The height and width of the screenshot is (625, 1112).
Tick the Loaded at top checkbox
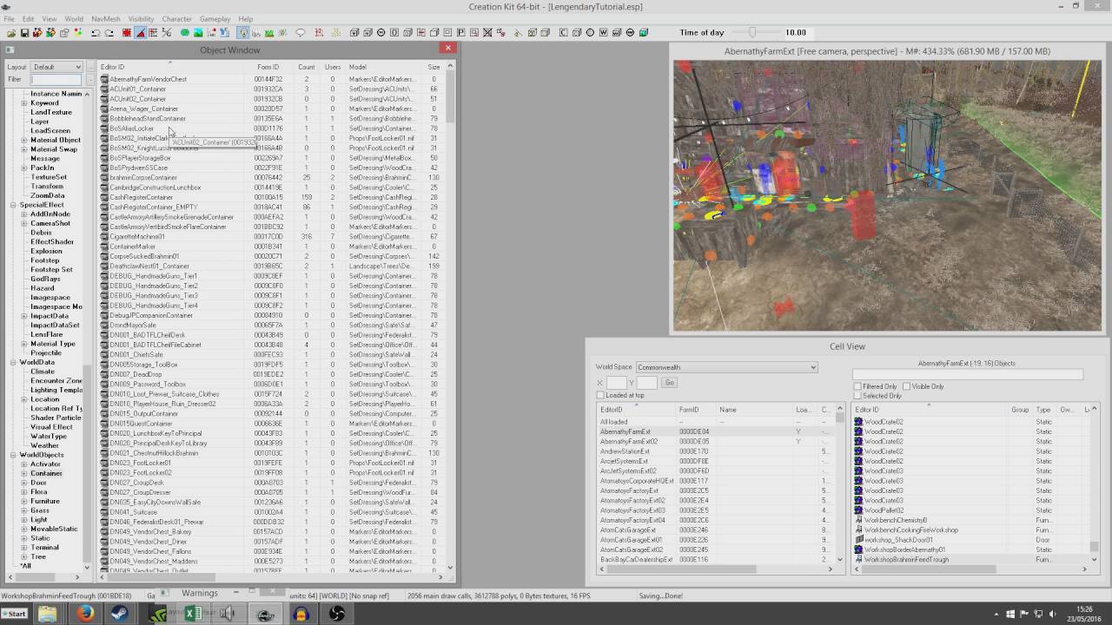pos(600,395)
